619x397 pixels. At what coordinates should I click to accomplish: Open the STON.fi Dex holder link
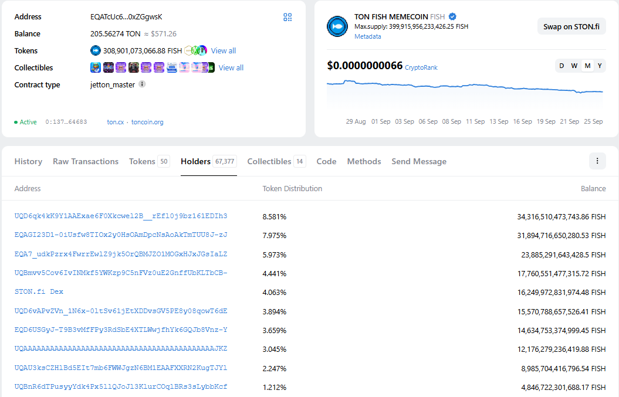(39, 291)
